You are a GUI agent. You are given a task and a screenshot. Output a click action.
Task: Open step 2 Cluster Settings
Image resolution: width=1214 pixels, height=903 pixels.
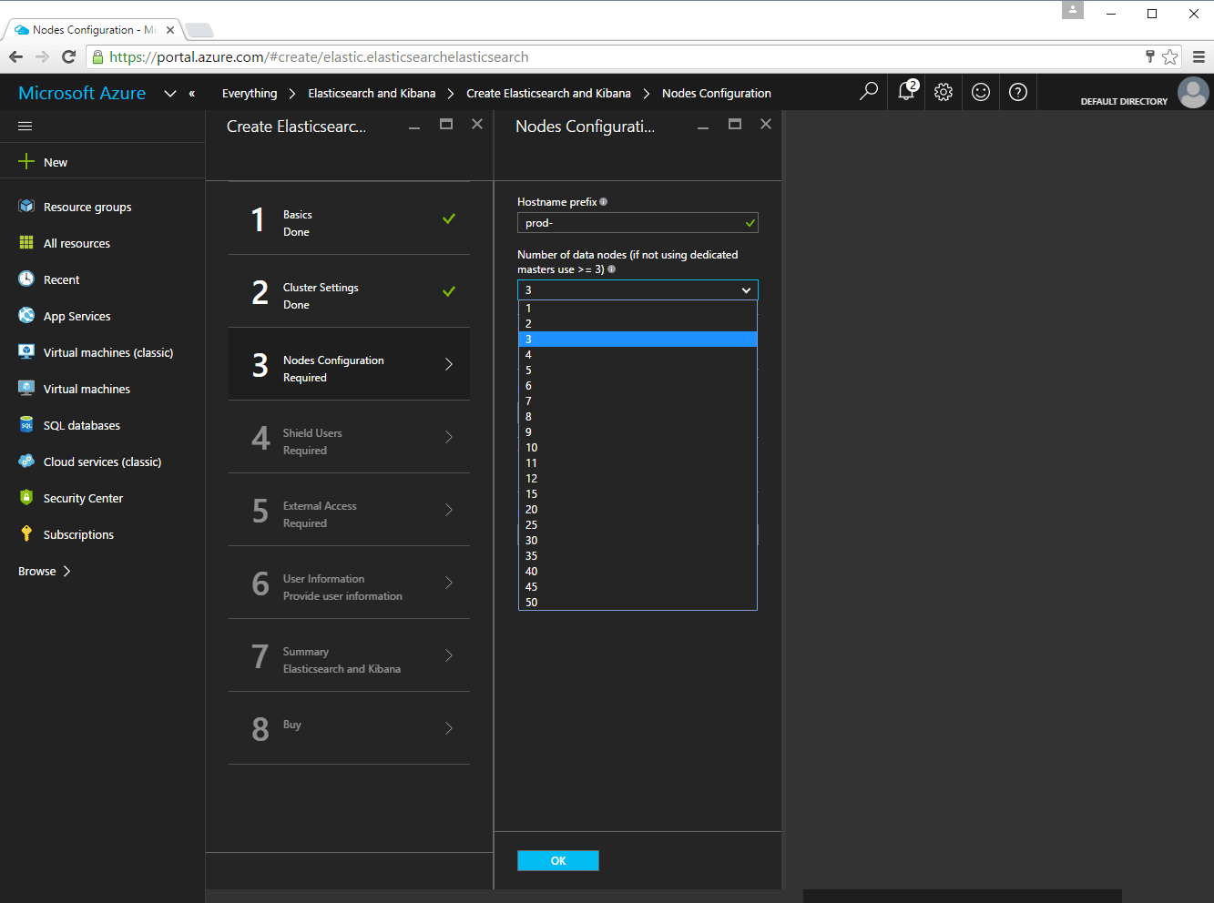pos(349,291)
